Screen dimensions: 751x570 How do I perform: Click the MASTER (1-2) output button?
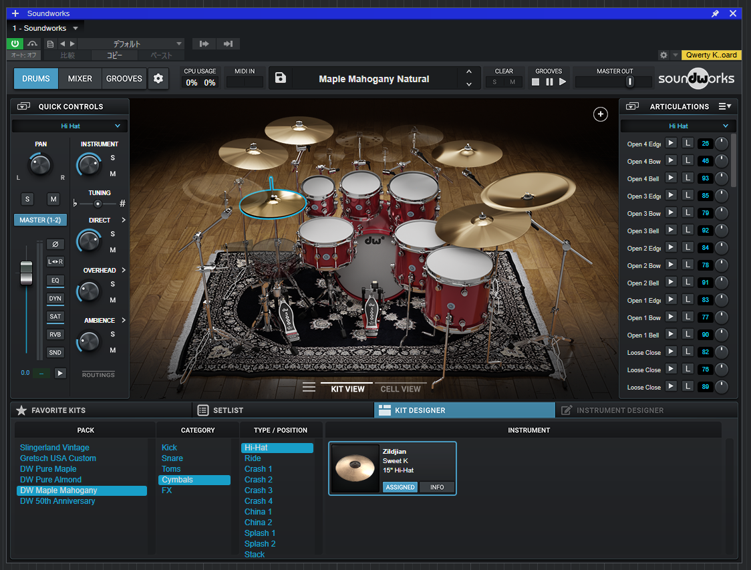pyautogui.click(x=40, y=220)
